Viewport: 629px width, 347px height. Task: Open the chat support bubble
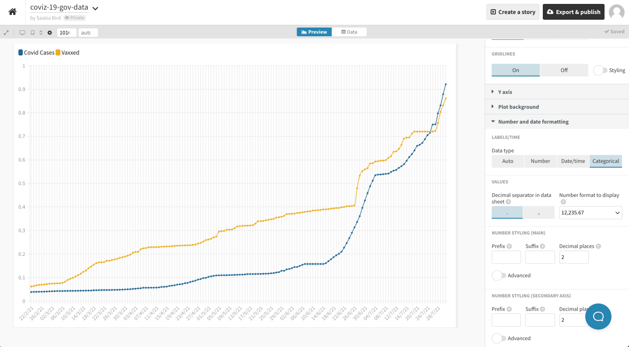pos(598,316)
